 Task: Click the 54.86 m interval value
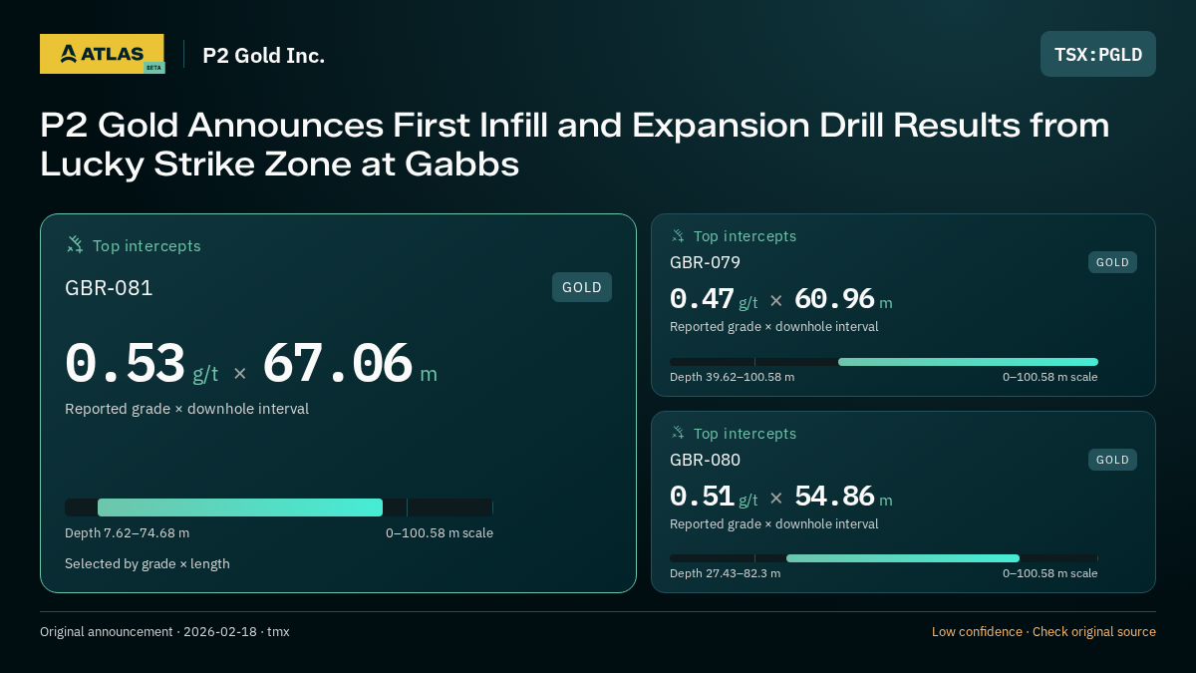pos(843,497)
